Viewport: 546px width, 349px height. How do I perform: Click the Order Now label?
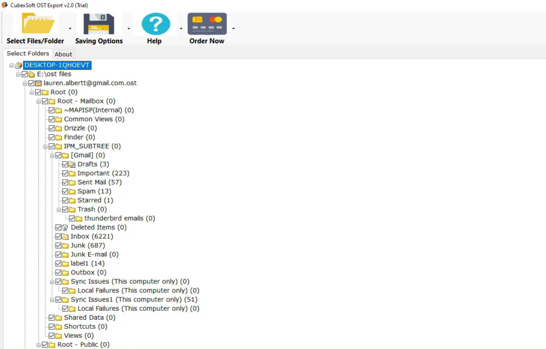[207, 41]
